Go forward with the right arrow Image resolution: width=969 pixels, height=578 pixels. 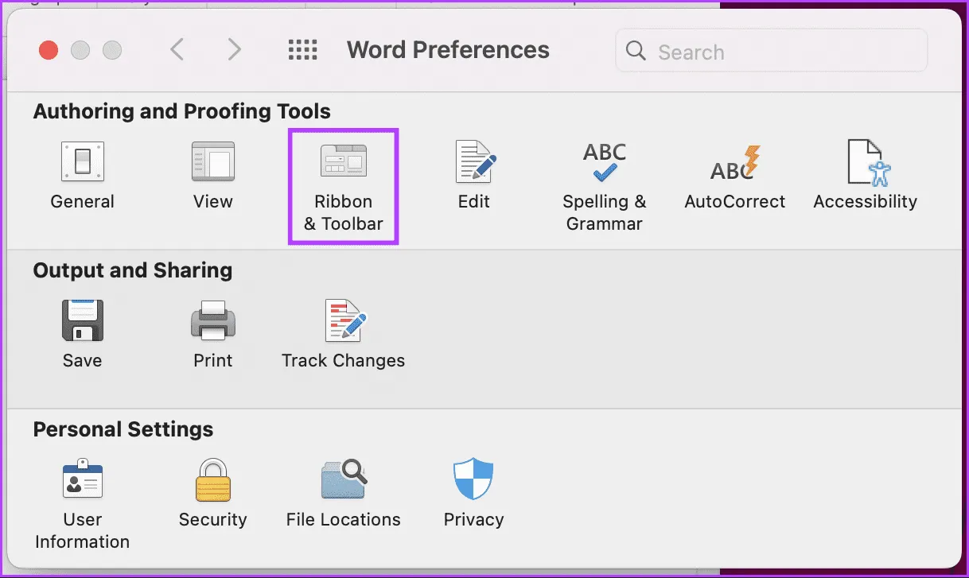click(234, 50)
